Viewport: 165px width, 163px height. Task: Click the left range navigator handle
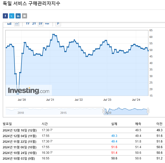pyautogui.click(x=104, y=111)
